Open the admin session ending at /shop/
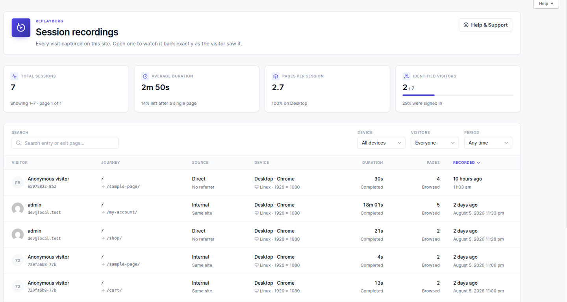Image resolution: width=567 pixels, height=302 pixels. tap(262, 235)
